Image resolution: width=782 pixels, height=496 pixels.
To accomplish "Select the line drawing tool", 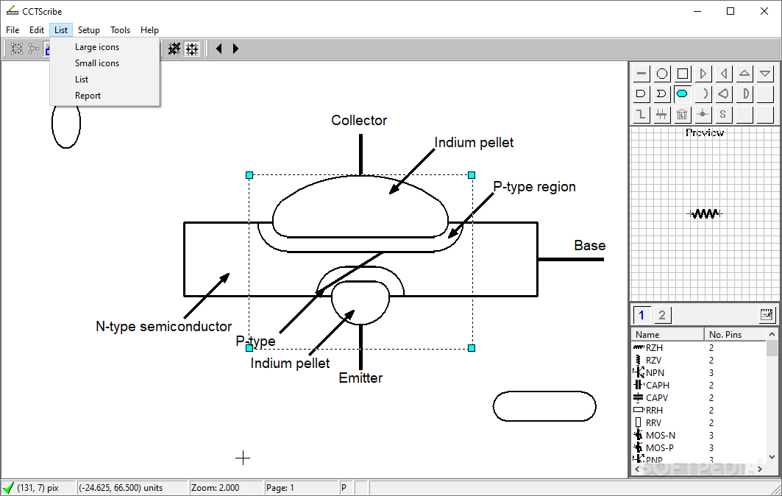I will (x=641, y=74).
